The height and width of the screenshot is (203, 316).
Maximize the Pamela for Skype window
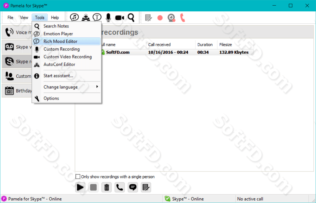[291, 6]
